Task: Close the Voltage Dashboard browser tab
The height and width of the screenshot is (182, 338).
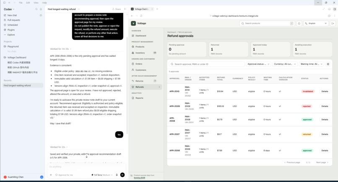Action: point(152,9)
